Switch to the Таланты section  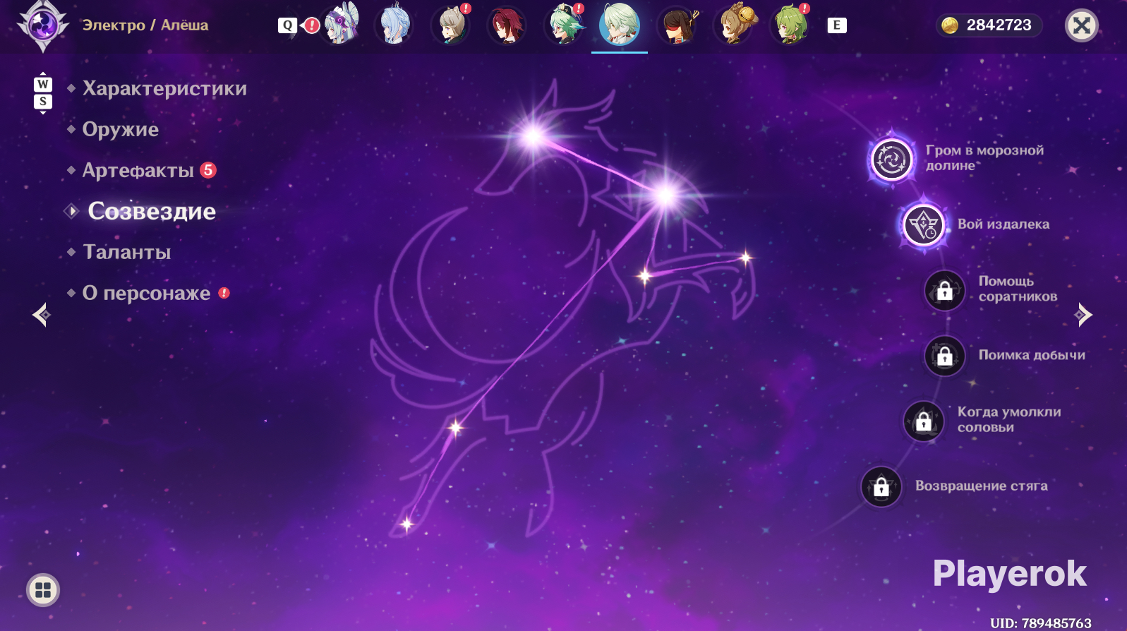point(127,252)
